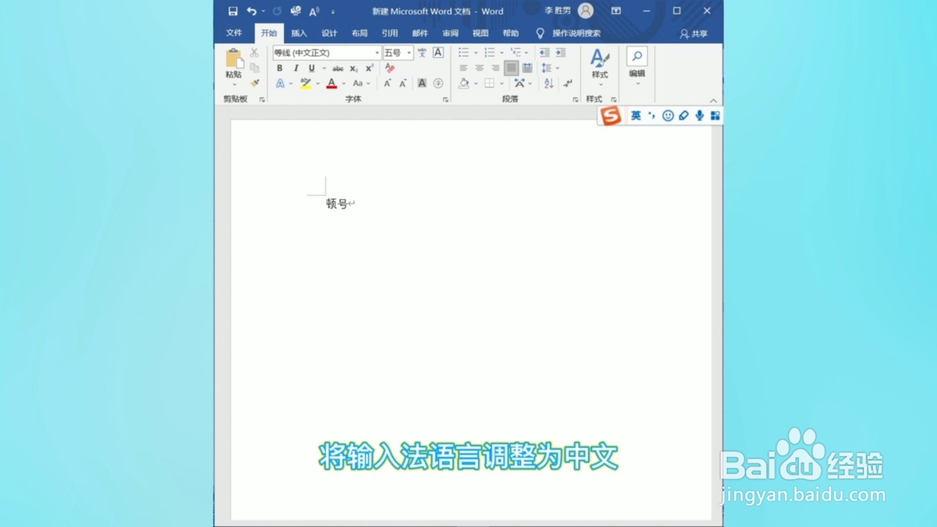Click the Sogou skin pencil icon
Screen dimensions: 937x527
[683, 115]
